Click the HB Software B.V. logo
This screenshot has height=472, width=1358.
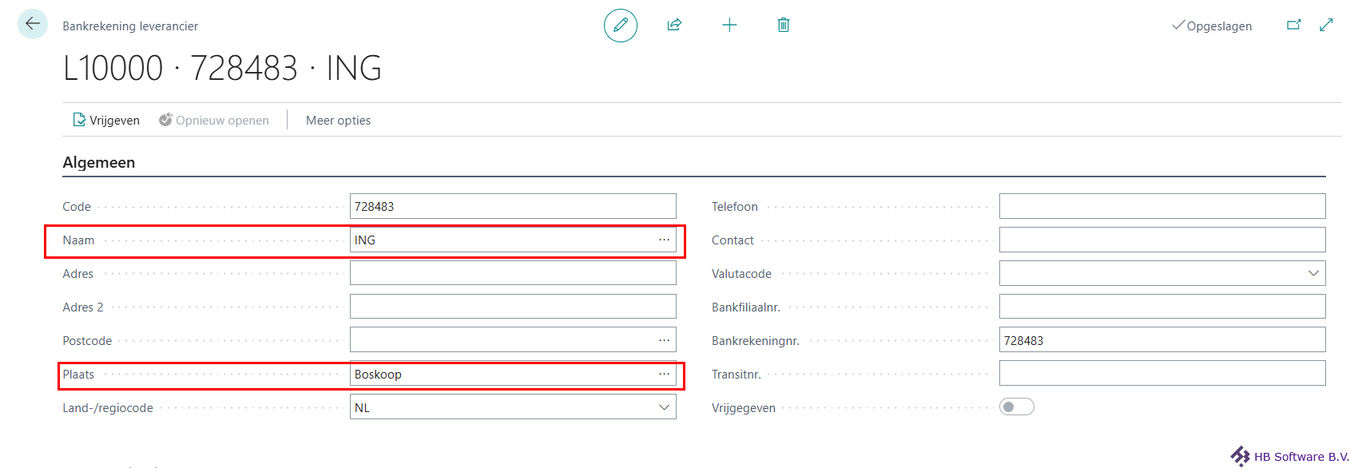1289,456
